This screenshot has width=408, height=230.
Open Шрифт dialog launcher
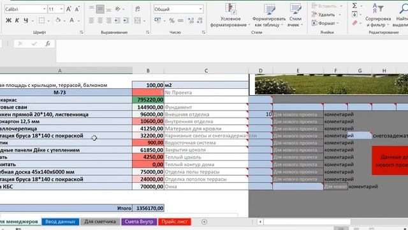(x=82, y=33)
